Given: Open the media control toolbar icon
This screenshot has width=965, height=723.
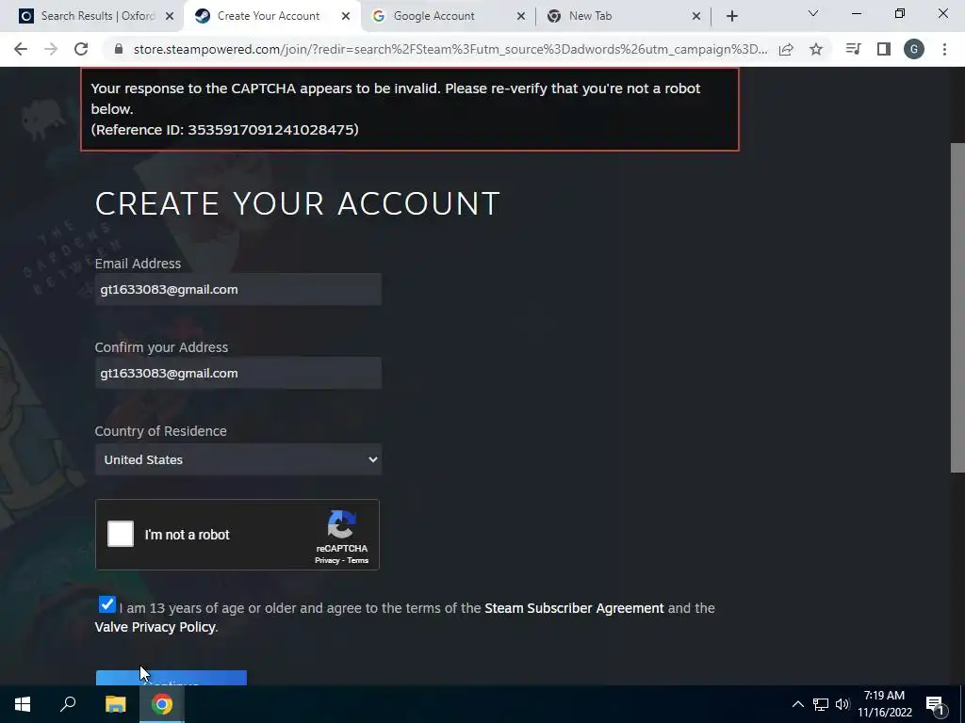Looking at the screenshot, I should (853, 49).
